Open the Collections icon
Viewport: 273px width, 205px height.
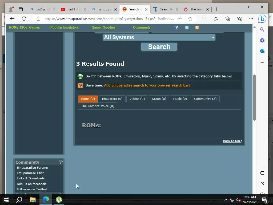[x=228, y=19]
